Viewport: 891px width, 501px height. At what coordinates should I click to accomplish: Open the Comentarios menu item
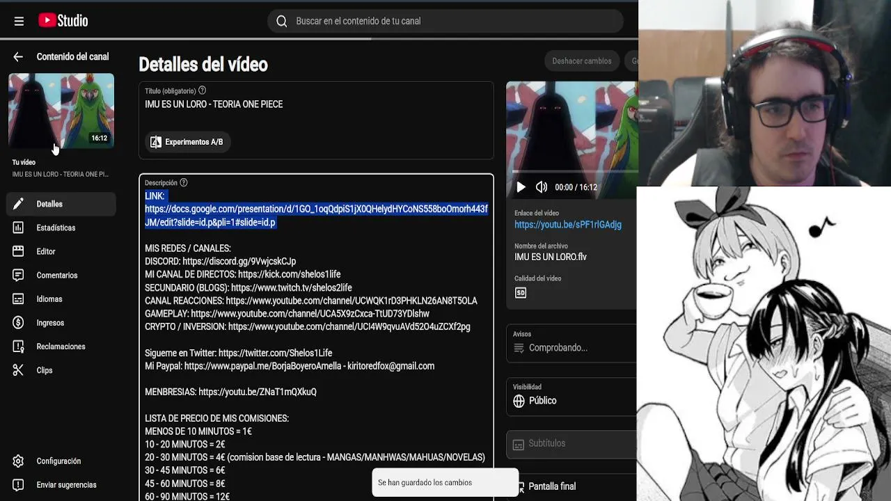point(61,275)
